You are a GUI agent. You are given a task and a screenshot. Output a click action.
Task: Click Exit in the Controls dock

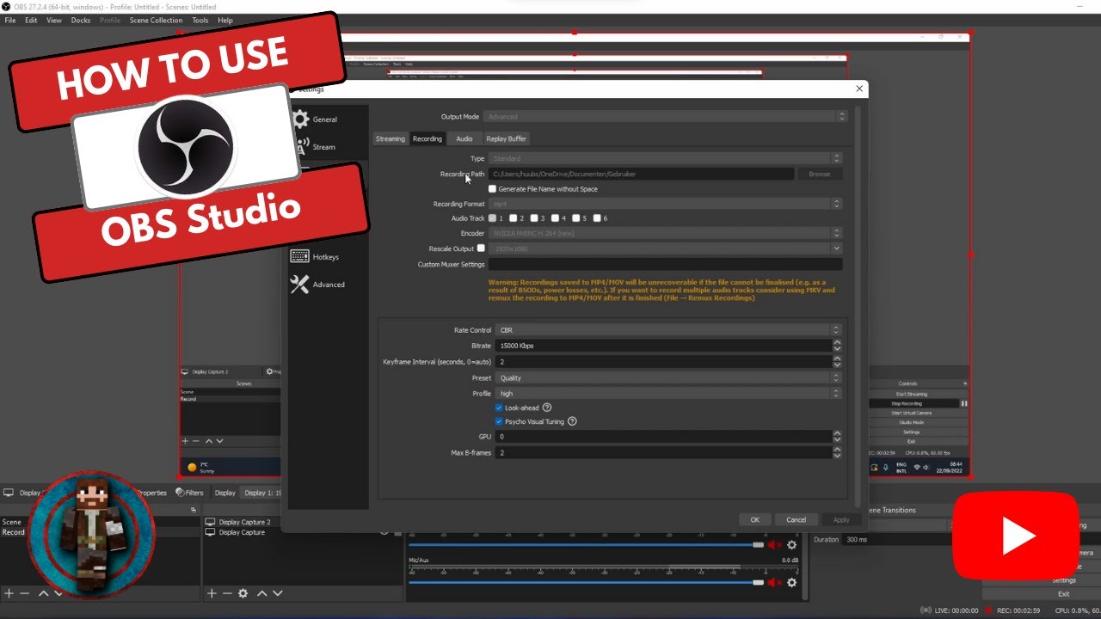pyautogui.click(x=1064, y=594)
